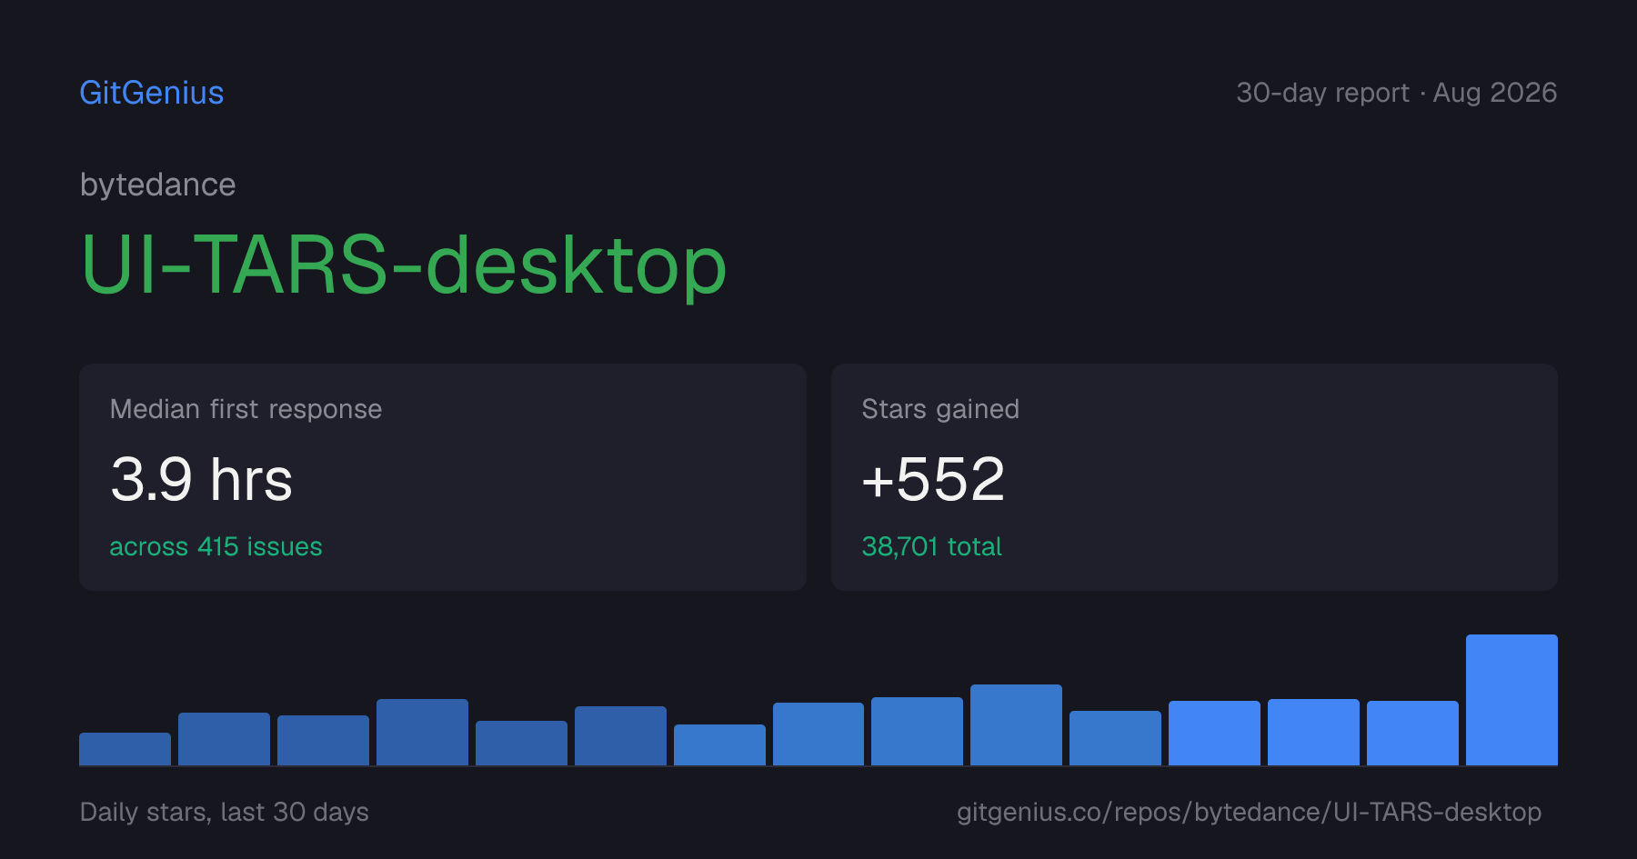Open the gitgenius.co repo URL link
Screen dimensions: 1637x859
(x=1249, y=812)
